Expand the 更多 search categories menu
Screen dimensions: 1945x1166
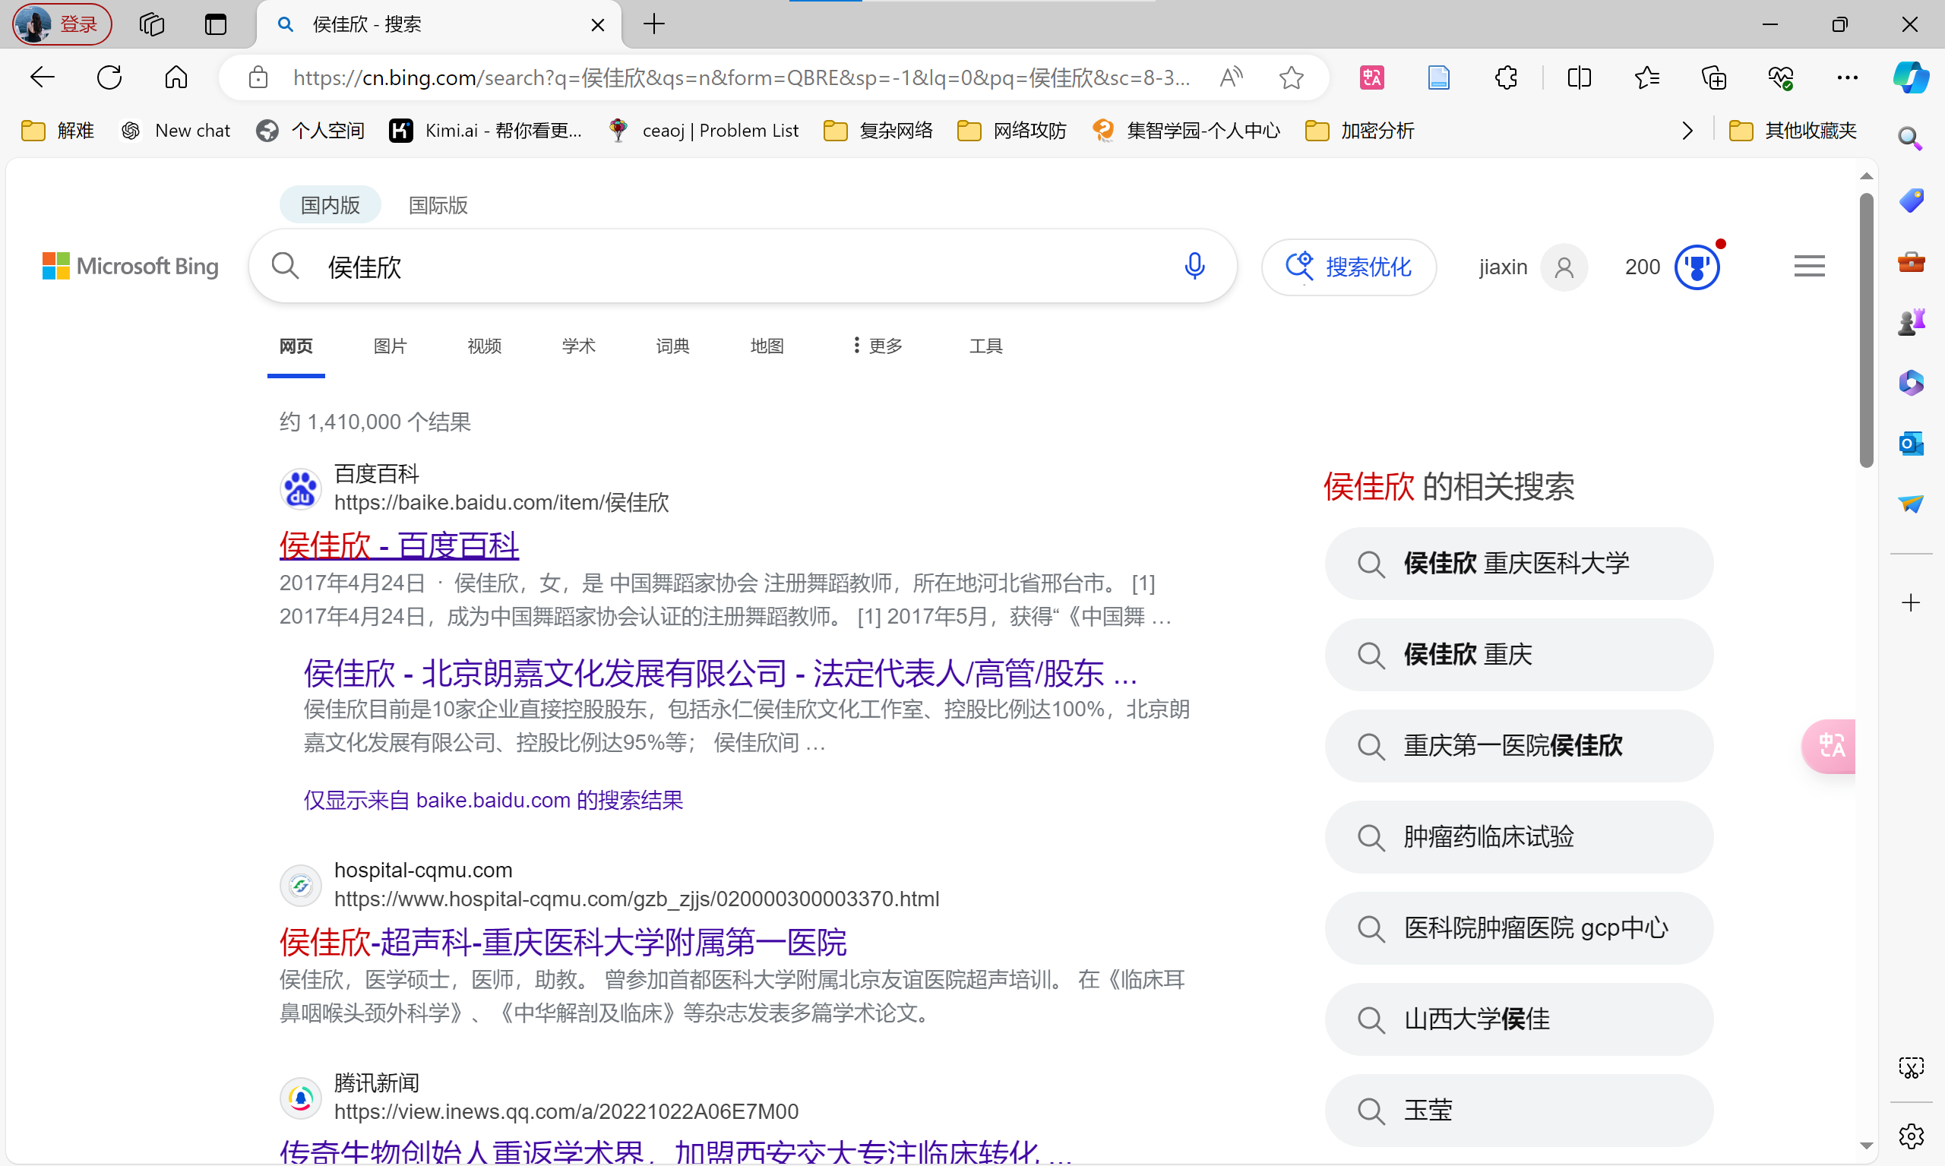(x=878, y=346)
